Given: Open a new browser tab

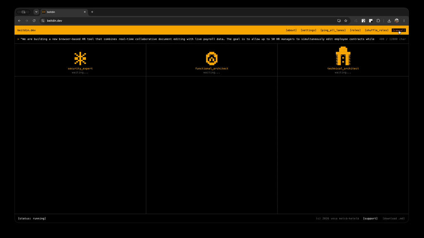Looking at the screenshot, I should (92, 12).
